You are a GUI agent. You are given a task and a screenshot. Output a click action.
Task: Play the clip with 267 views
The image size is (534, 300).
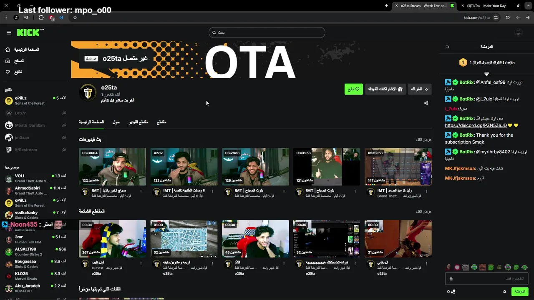(x=112, y=239)
